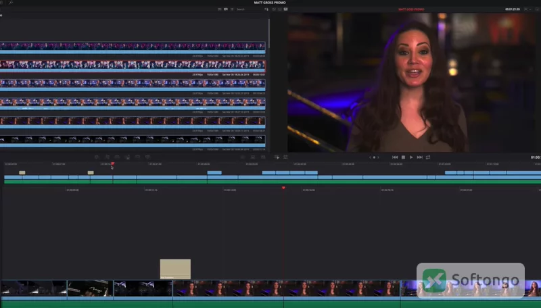Image resolution: width=541 pixels, height=308 pixels.
Task: Click the Smart Insert edit button
Action: (97, 157)
